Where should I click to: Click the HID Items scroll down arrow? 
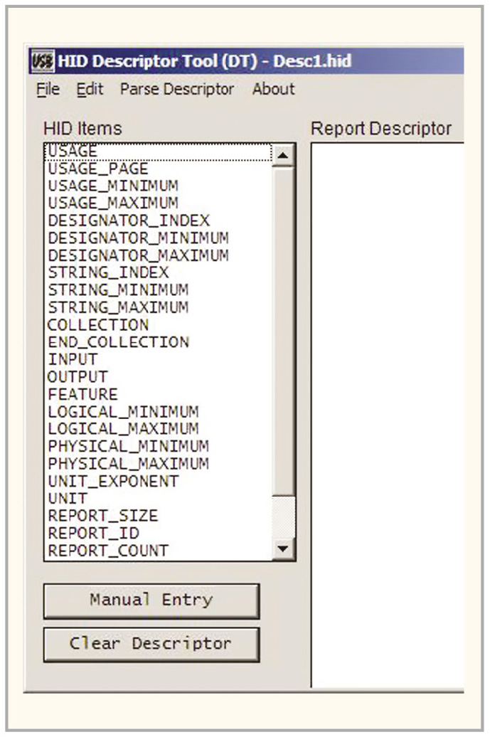pos(284,548)
